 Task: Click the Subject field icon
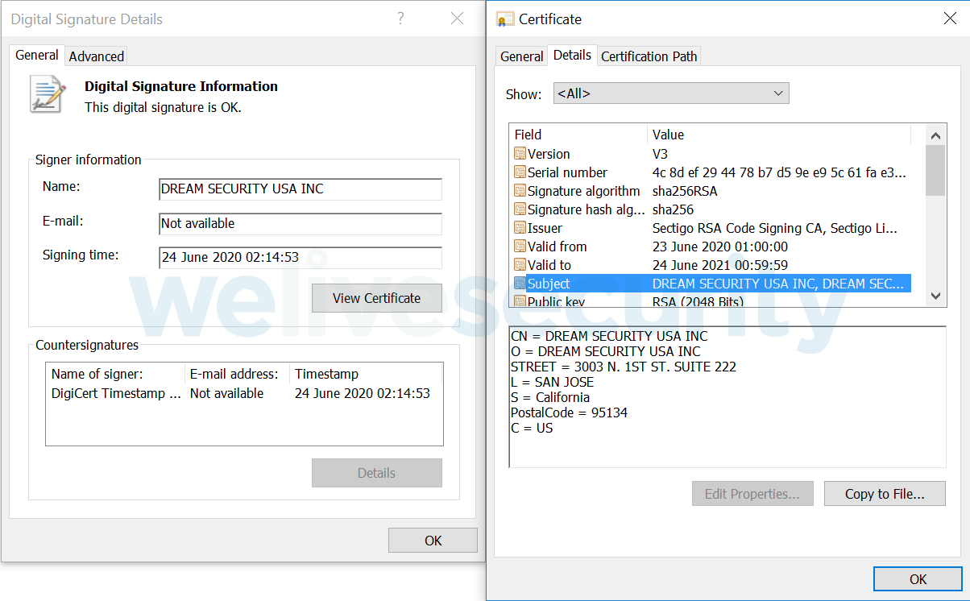pos(520,284)
